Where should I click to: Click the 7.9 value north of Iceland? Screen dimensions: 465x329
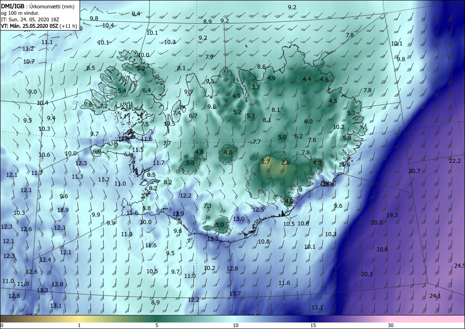pos(209,57)
